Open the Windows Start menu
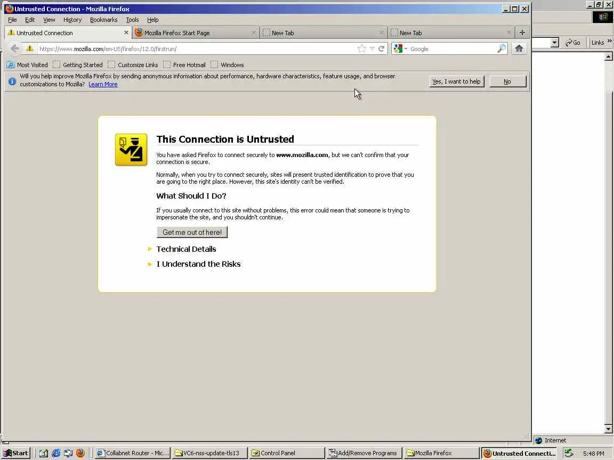 pos(16,453)
